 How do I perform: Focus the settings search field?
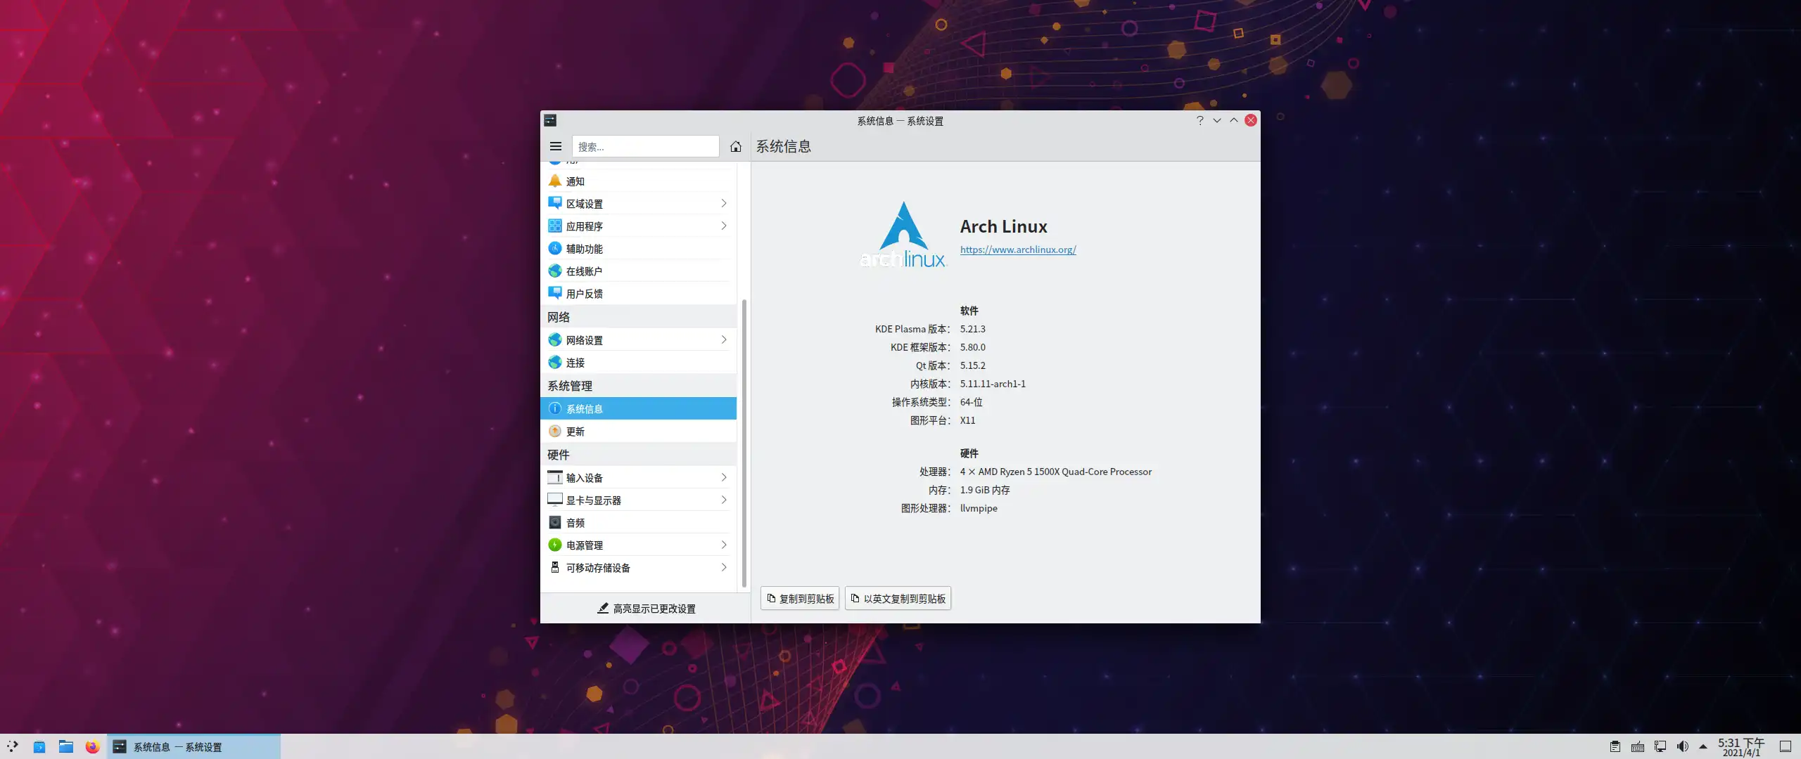point(644,146)
